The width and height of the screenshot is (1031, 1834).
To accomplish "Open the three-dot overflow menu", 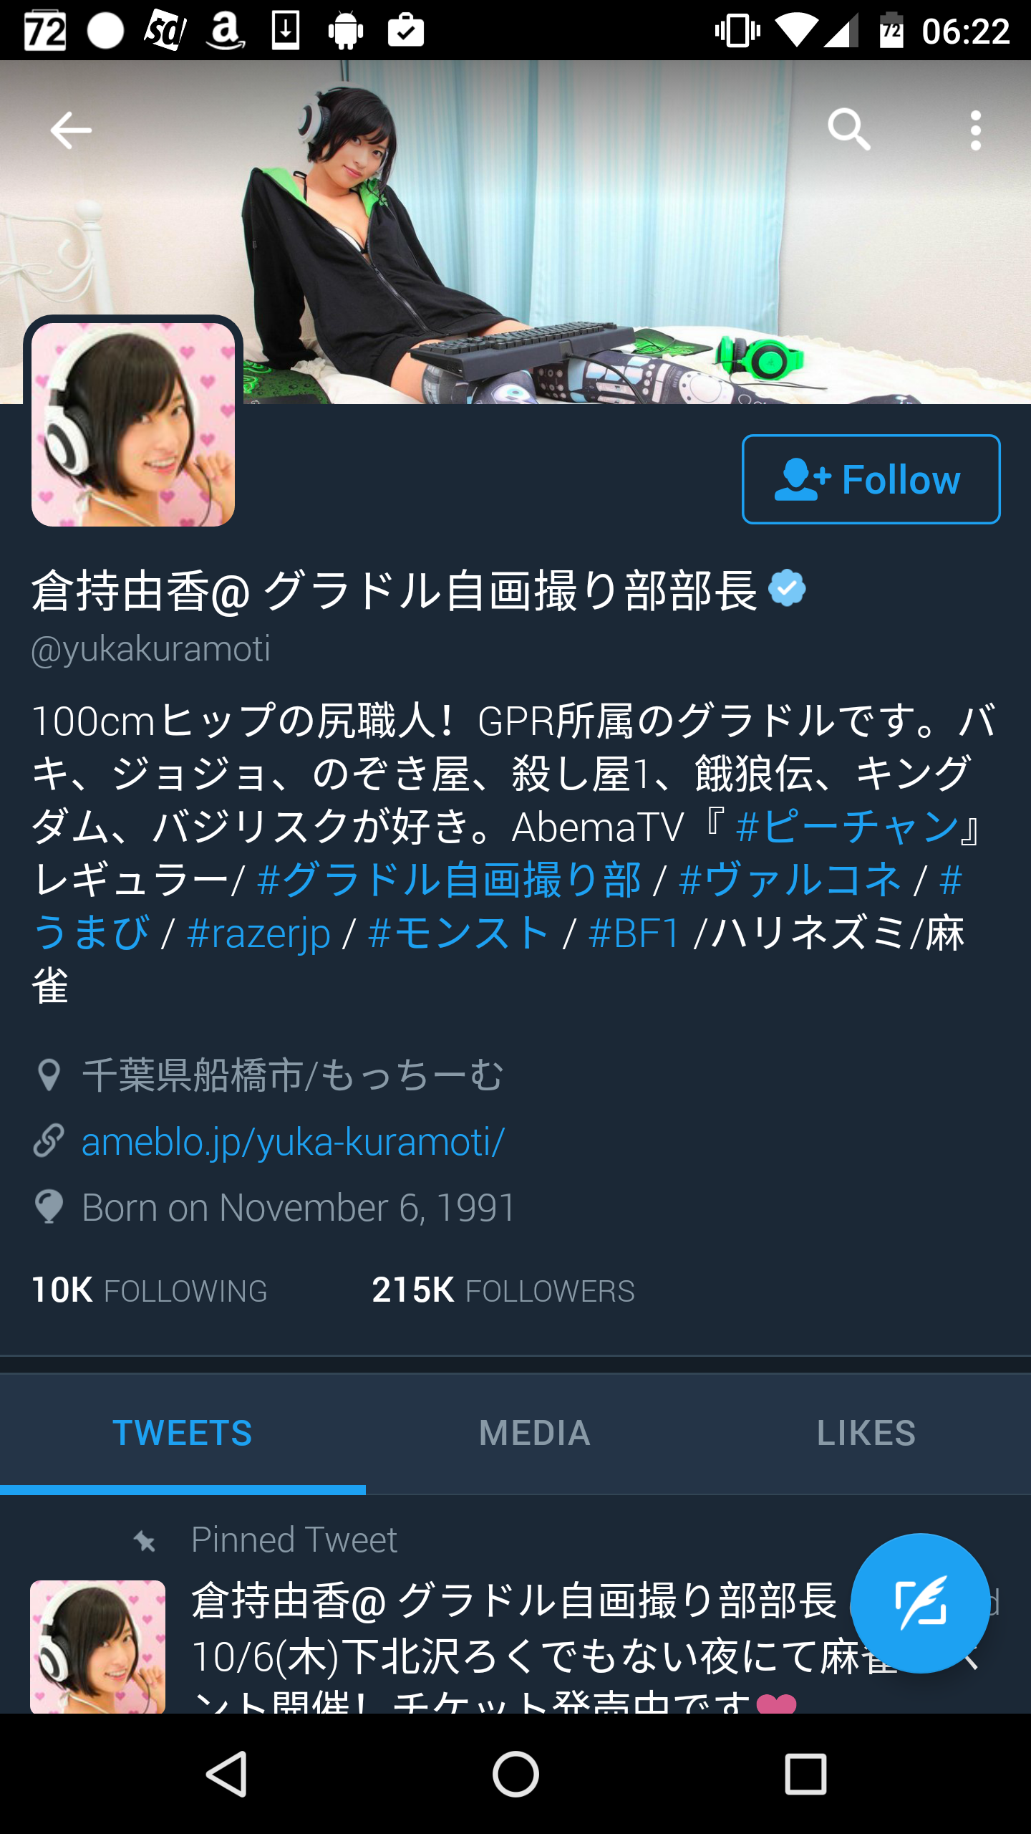I will [x=975, y=130].
